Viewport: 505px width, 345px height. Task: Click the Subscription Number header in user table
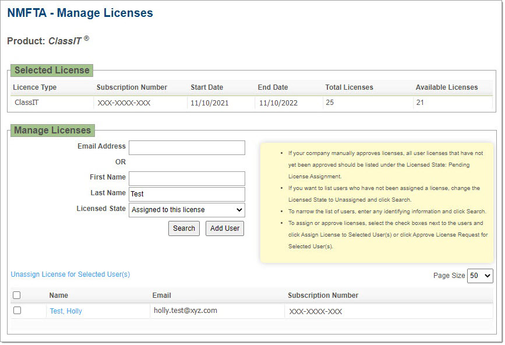click(323, 295)
